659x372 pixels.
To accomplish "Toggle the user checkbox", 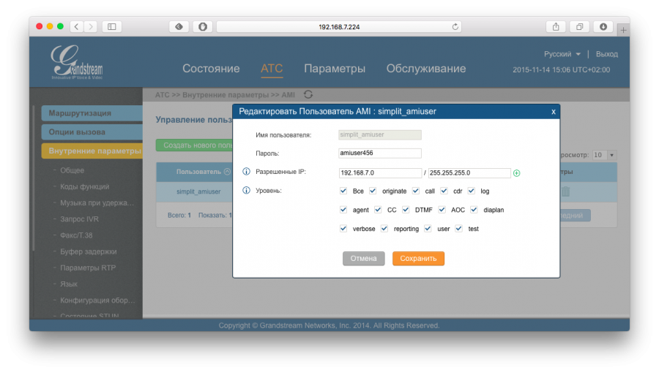I will 428,229.
